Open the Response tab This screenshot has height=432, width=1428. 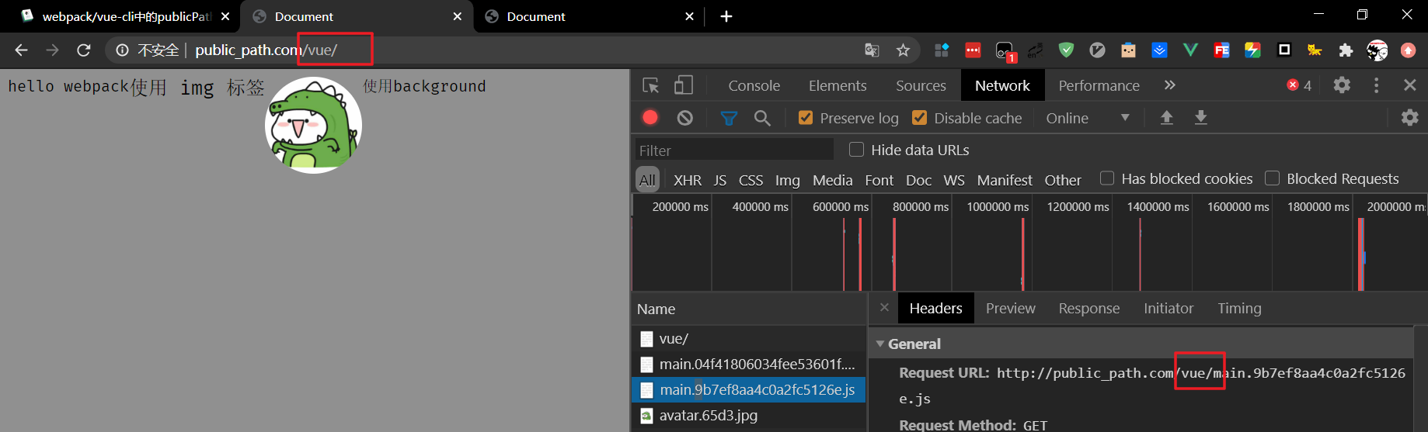point(1088,309)
